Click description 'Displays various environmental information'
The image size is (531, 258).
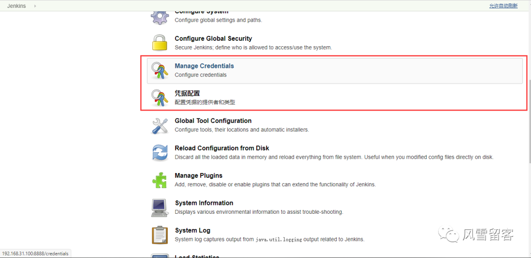coord(259,212)
